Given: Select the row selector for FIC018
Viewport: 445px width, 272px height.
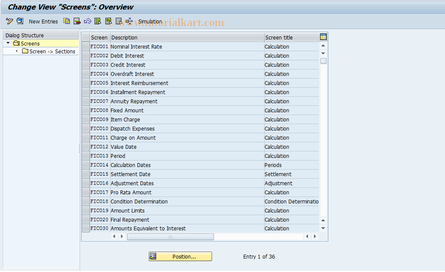Looking at the screenshot, I should tap(86, 201).
